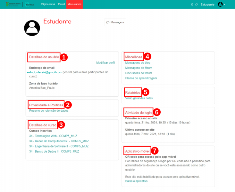Click the Privacidade e Políticas heading

46,105
